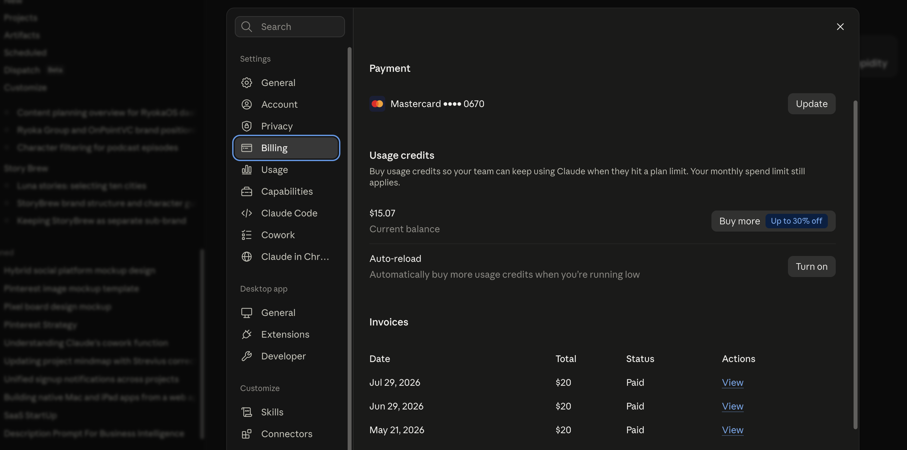This screenshot has width=907, height=450.
Task: Click the Account person icon
Action: pos(246,104)
